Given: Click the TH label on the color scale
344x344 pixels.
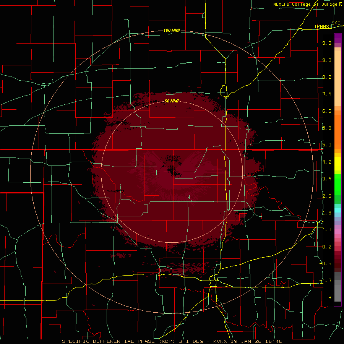Looking at the screenshot, I should (328, 298).
